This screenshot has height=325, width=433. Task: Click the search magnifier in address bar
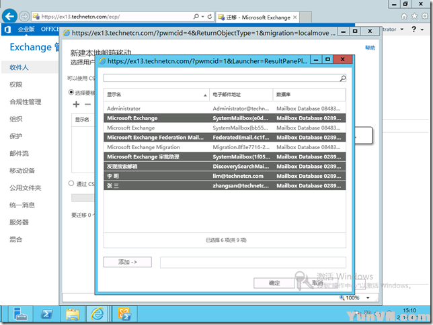(196, 17)
